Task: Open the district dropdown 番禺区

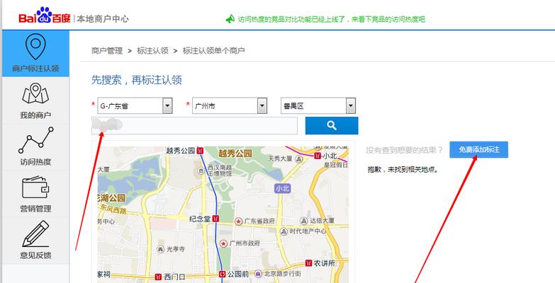Action: (318, 105)
